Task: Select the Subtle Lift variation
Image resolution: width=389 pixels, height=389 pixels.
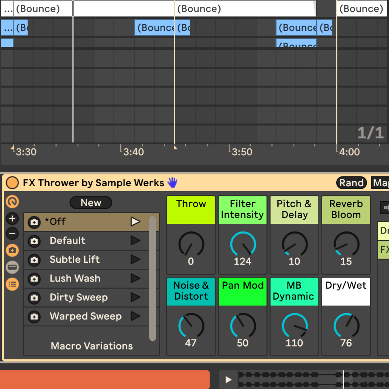Action: (x=75, y=260)
